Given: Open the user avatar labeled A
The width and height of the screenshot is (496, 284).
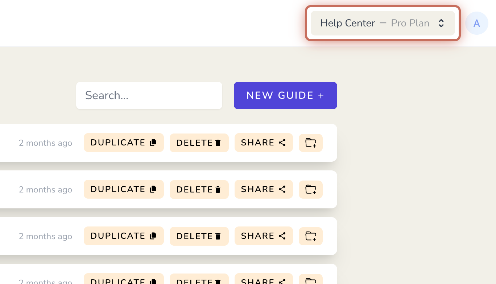Looking at the screenshot, I should [x=477, y=23].
